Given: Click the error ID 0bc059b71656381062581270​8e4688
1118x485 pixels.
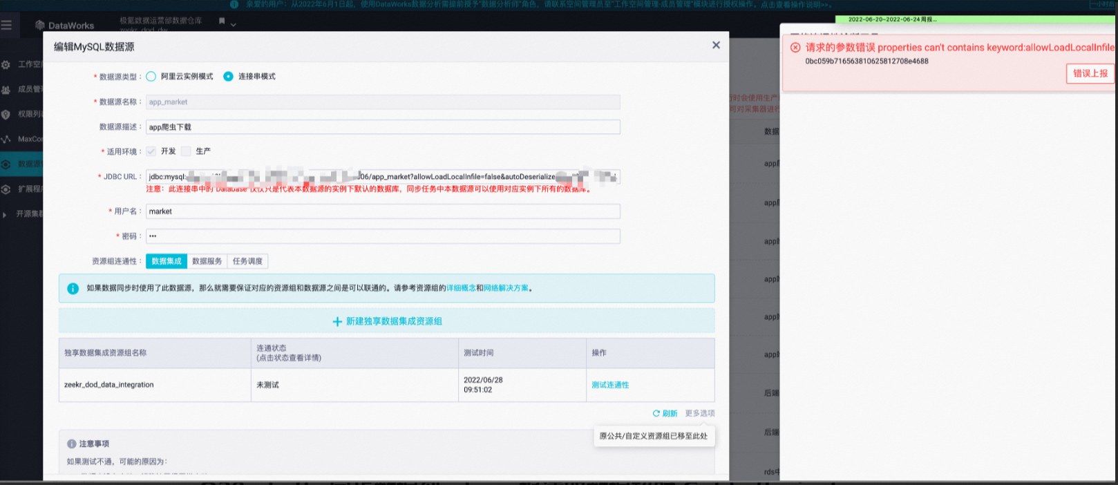Looking at the screenshot, I should coord(866,61).
